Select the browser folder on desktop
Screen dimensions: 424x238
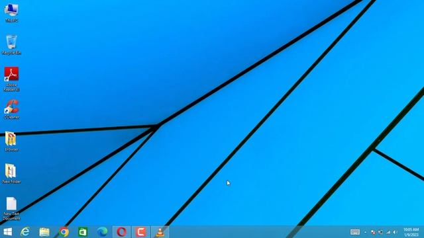coord(11,141)
